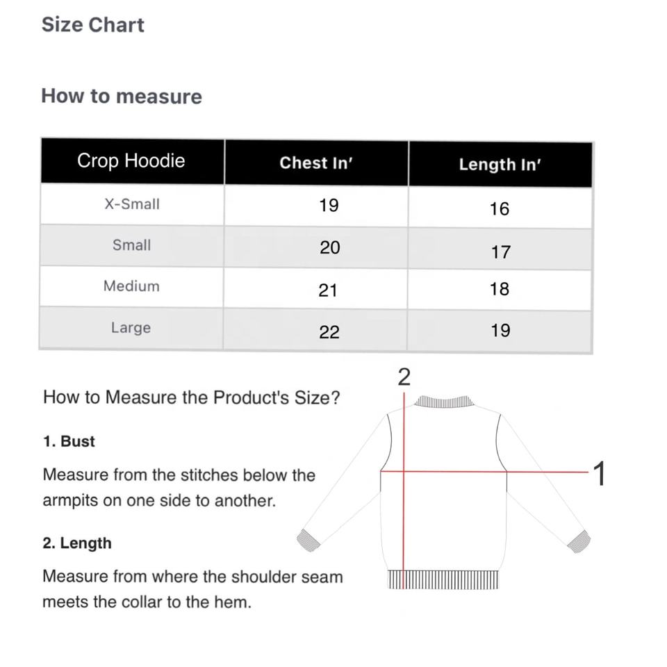Click Large chest value 22

pyautogui.click(x=329, y=332)
